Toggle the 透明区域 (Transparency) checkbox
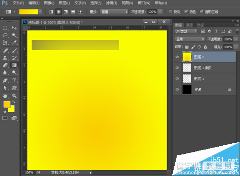 point(202,12)
